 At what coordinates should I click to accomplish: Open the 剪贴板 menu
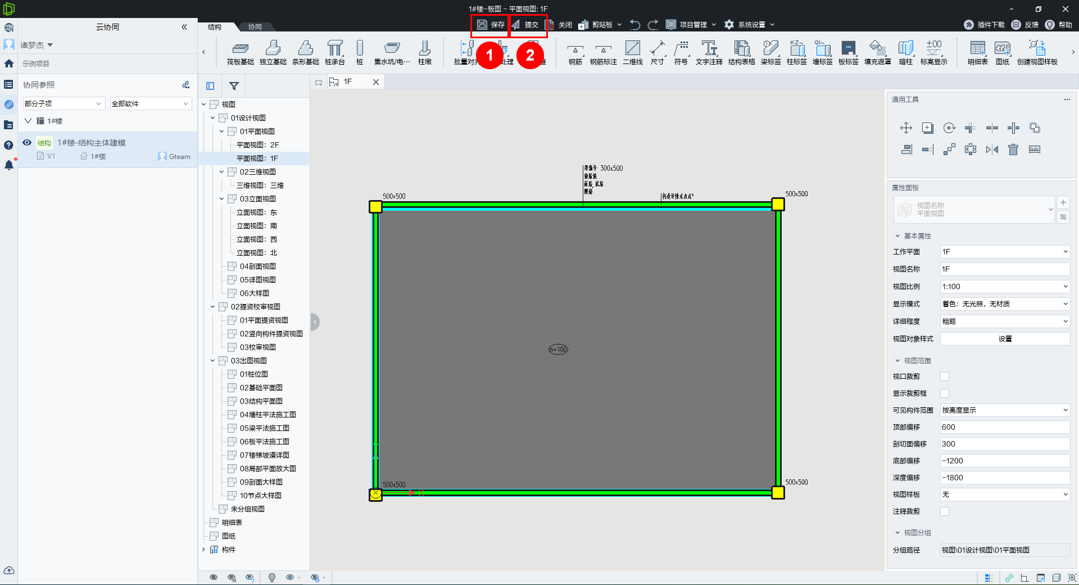pos(600,25)
